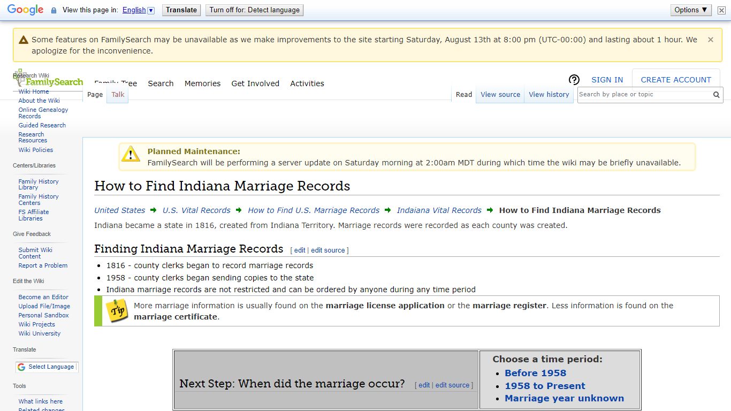Choose the 1958 to Present time period
731x411 pixels.
coord(545,386)
